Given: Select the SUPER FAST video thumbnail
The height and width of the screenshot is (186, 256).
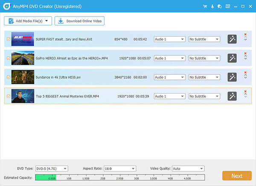Looking at the screenshot, I should 23,39.
